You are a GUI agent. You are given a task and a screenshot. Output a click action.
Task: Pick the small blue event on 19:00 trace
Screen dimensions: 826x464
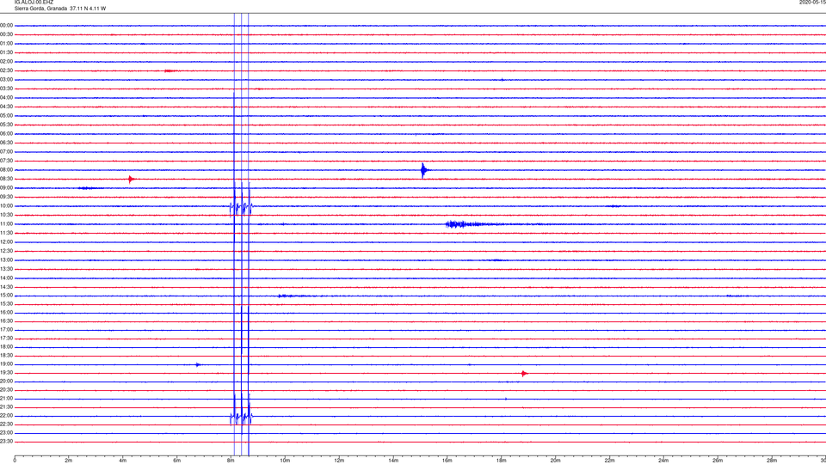(198, 364)
